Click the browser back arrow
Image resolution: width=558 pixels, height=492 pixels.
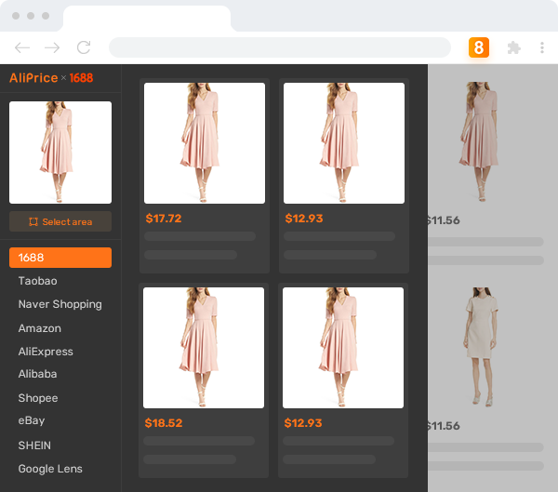click(22, 47)
